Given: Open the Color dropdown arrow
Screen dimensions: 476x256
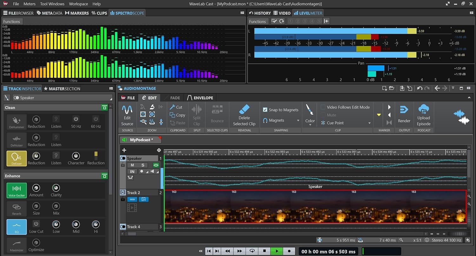Looking at the screenshot, I should tap(310, 125).
